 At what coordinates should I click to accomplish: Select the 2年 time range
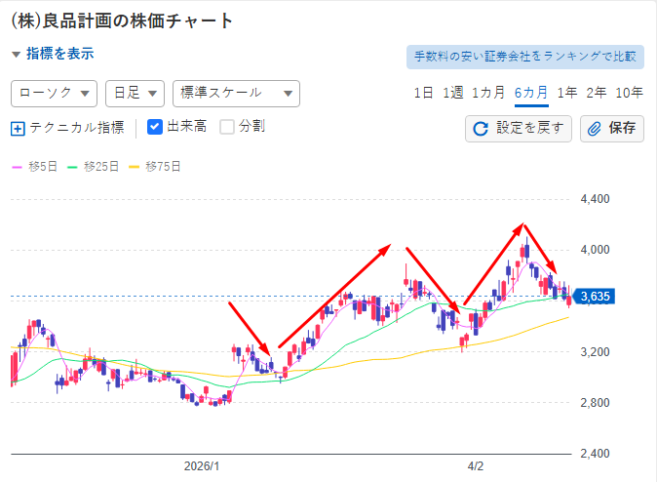pyautogui.click(x=597, y=93)
